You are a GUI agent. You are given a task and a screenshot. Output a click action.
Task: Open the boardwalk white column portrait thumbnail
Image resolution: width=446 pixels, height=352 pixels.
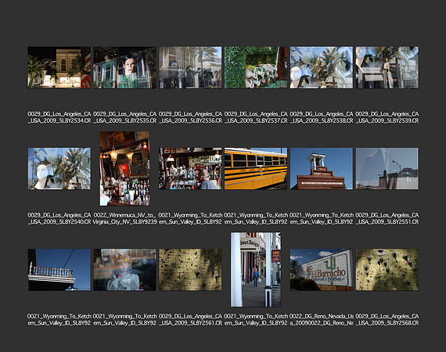[x=256, y=270]
